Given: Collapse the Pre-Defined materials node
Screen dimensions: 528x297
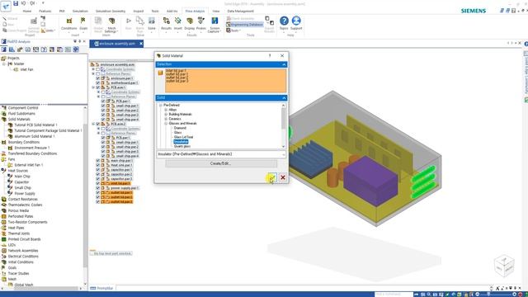Looking at the screenshot, I should point(161,105).
